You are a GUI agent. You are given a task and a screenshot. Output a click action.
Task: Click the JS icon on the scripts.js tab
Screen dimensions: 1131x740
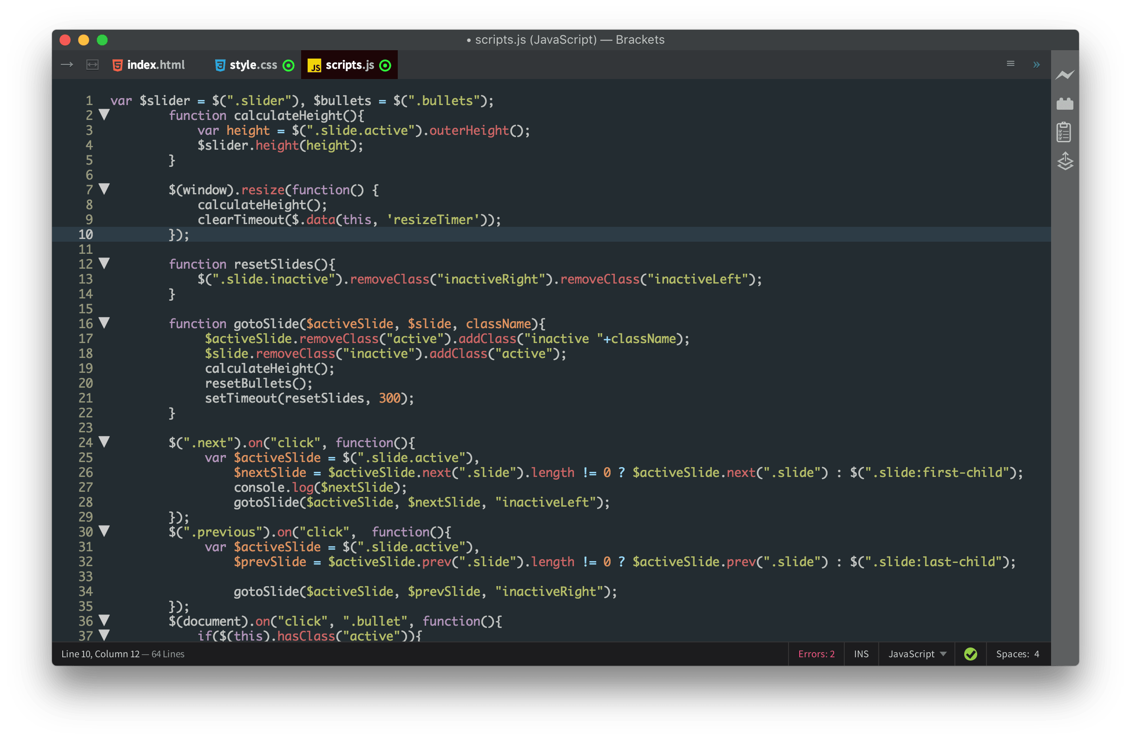[315, 65]
